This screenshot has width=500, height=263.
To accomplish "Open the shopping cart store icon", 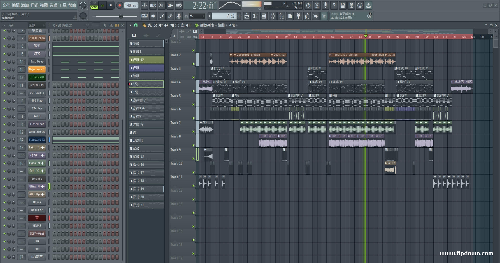I will (x=324, y=16).
